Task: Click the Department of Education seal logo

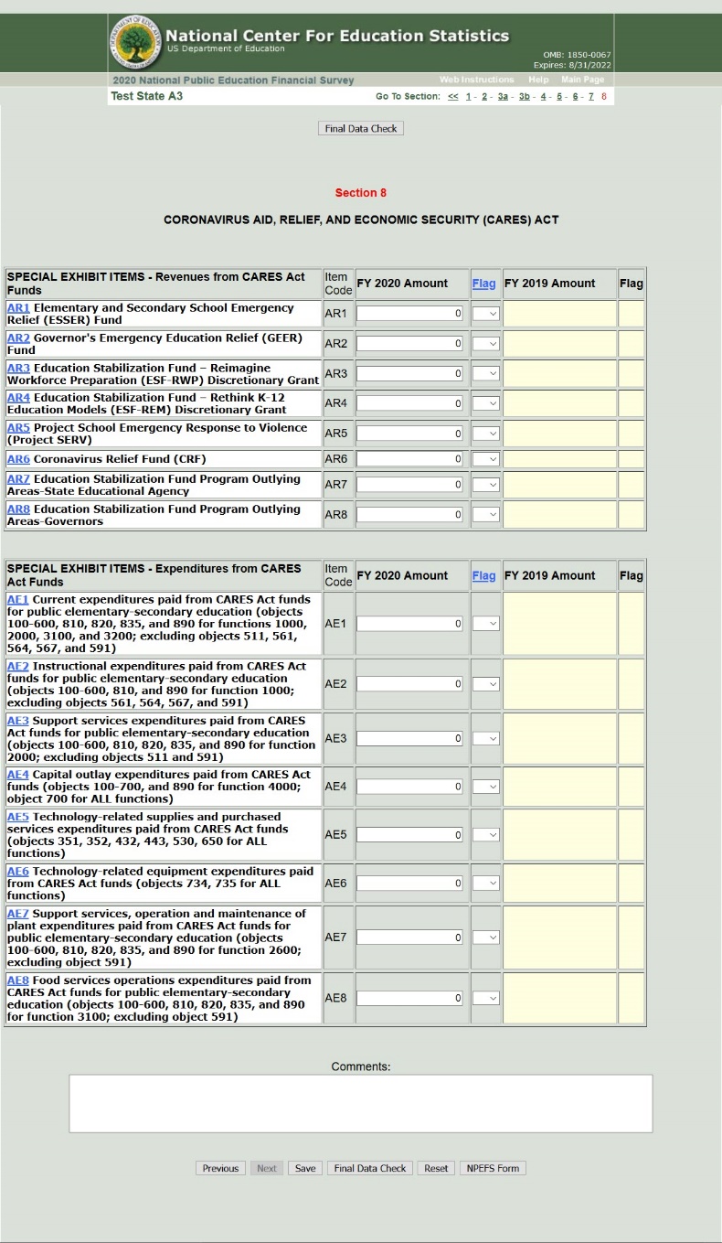Action: (137, 41)
